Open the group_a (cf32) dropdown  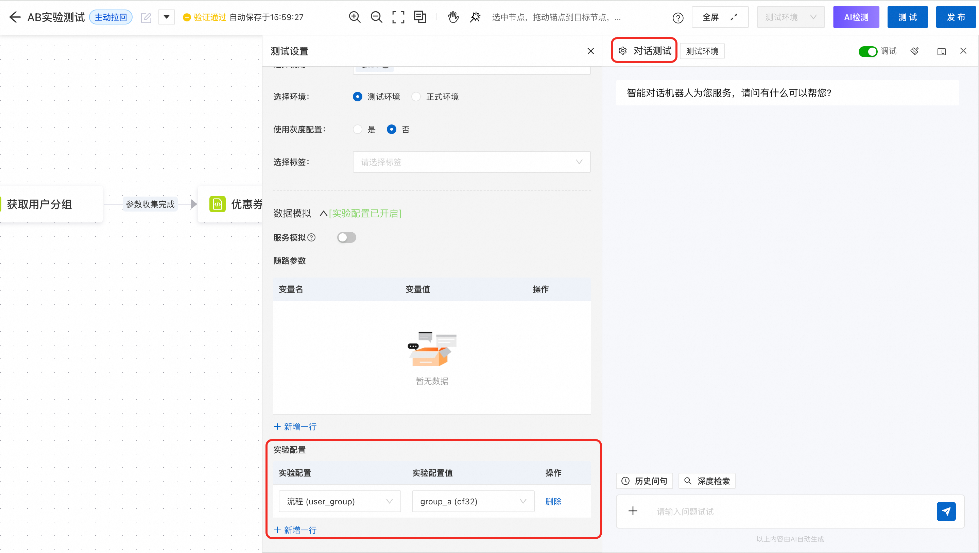(x=473, y=501)
